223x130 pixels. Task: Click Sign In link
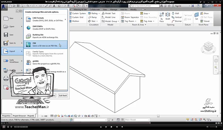tap(178, 6)
